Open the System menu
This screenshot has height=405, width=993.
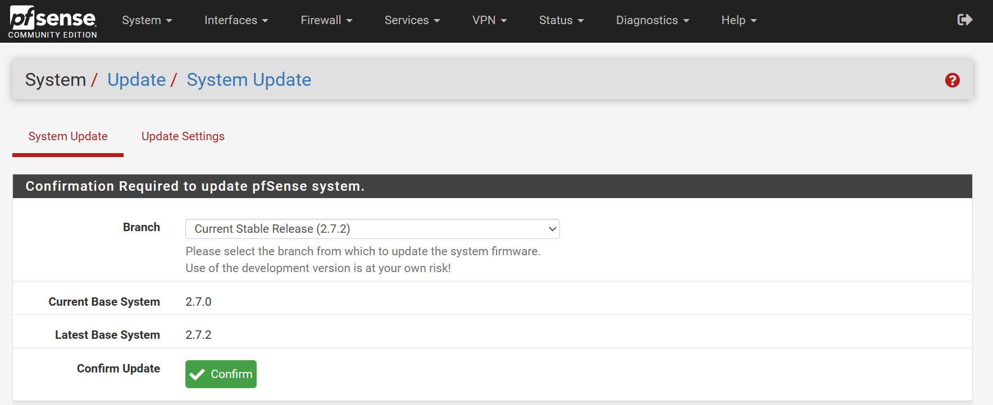[147, 20]
